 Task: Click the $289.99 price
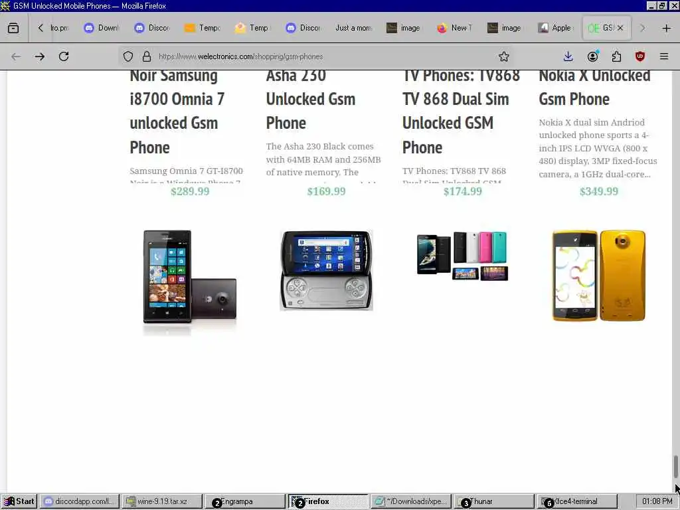tap(190, 191)
